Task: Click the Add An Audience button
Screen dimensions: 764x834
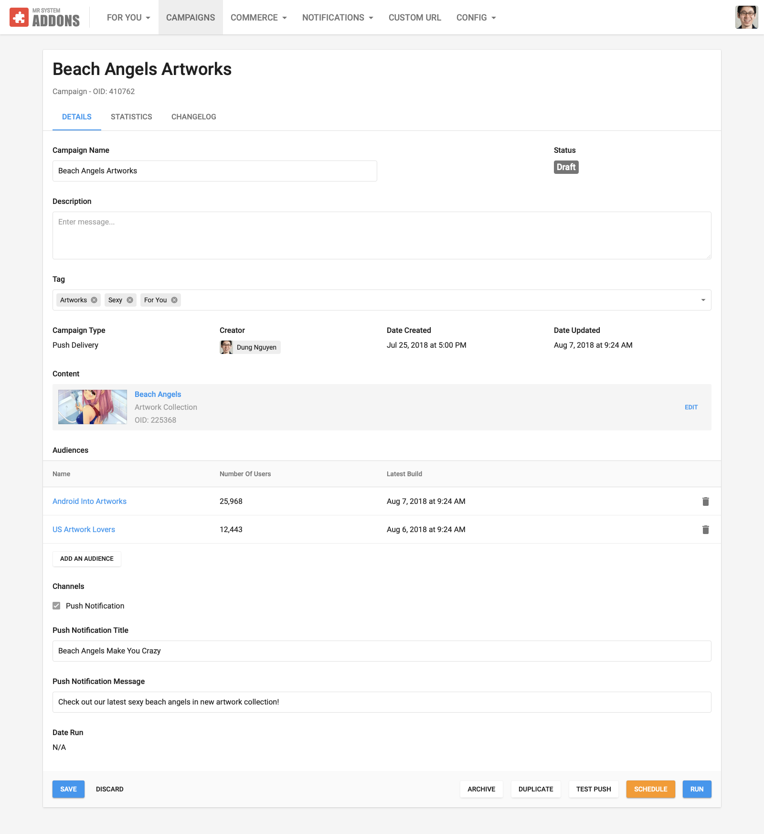Action: 87,559
